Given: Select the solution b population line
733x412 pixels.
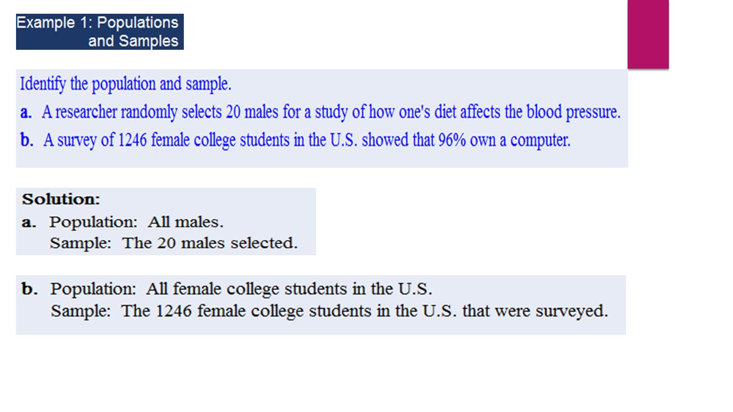Looking at the screenshot, I should [x=241, y=289].
